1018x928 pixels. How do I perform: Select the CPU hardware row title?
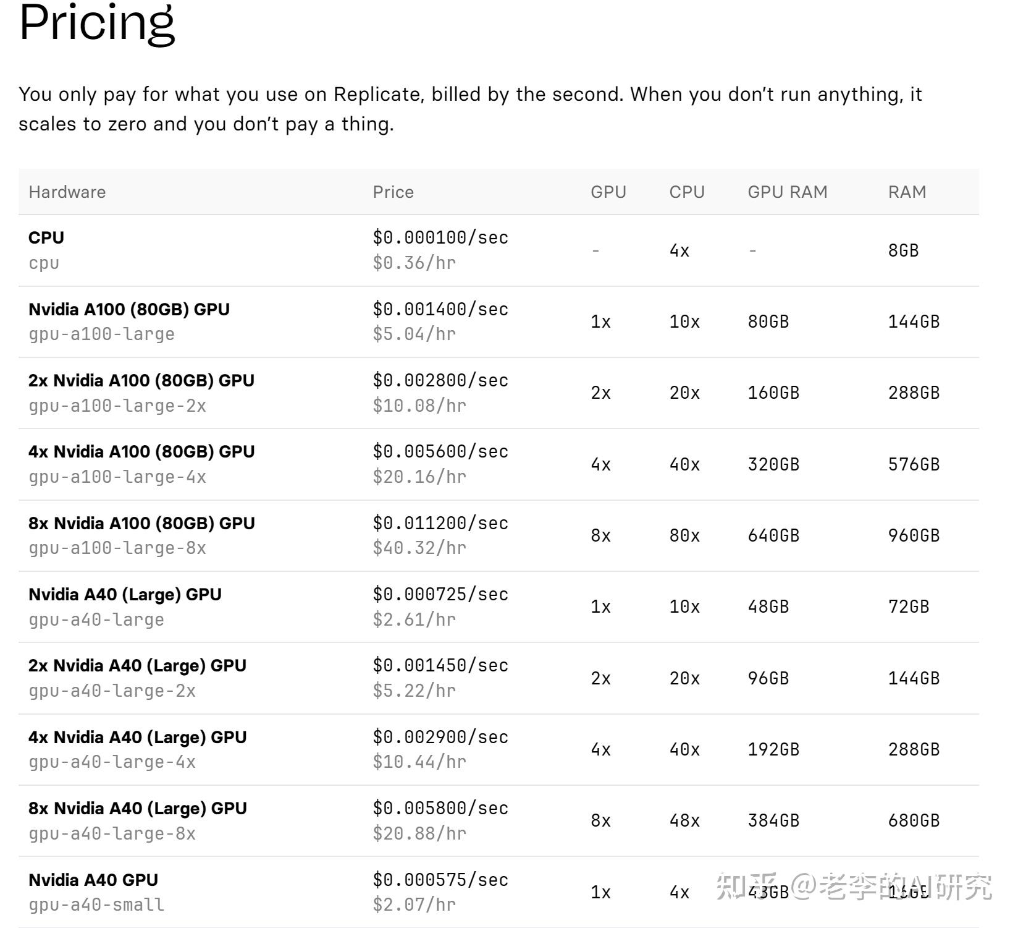tap(46, 238)
